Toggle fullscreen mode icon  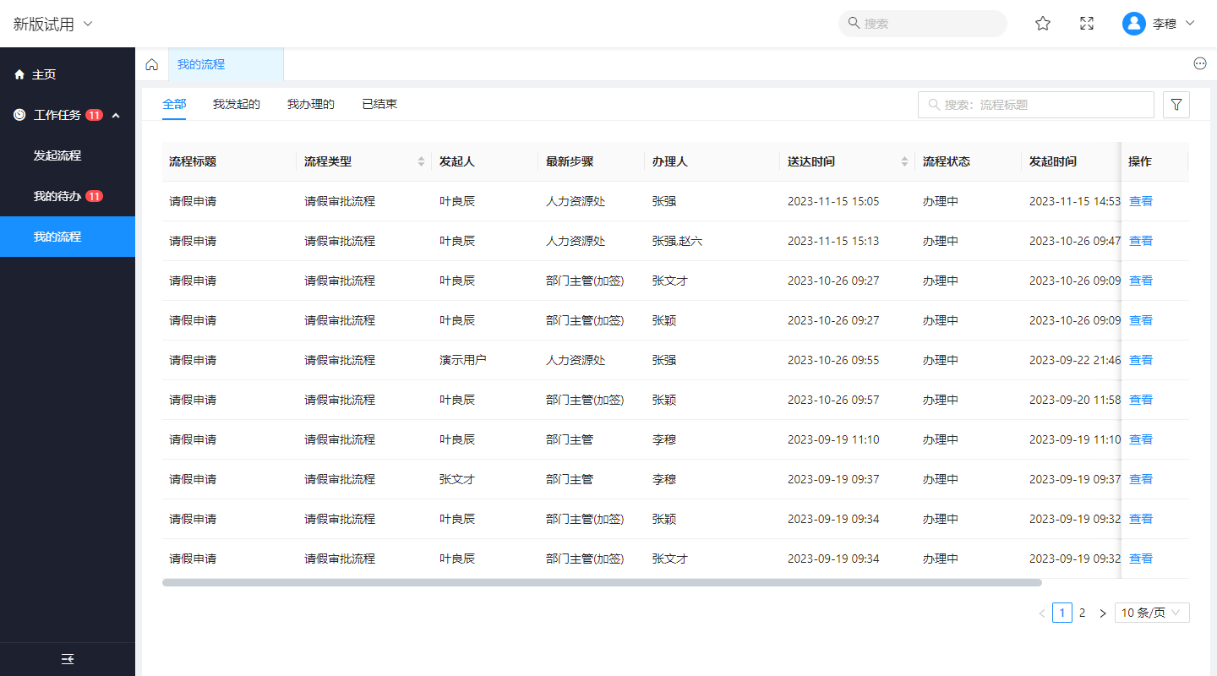coord(1087,24)
